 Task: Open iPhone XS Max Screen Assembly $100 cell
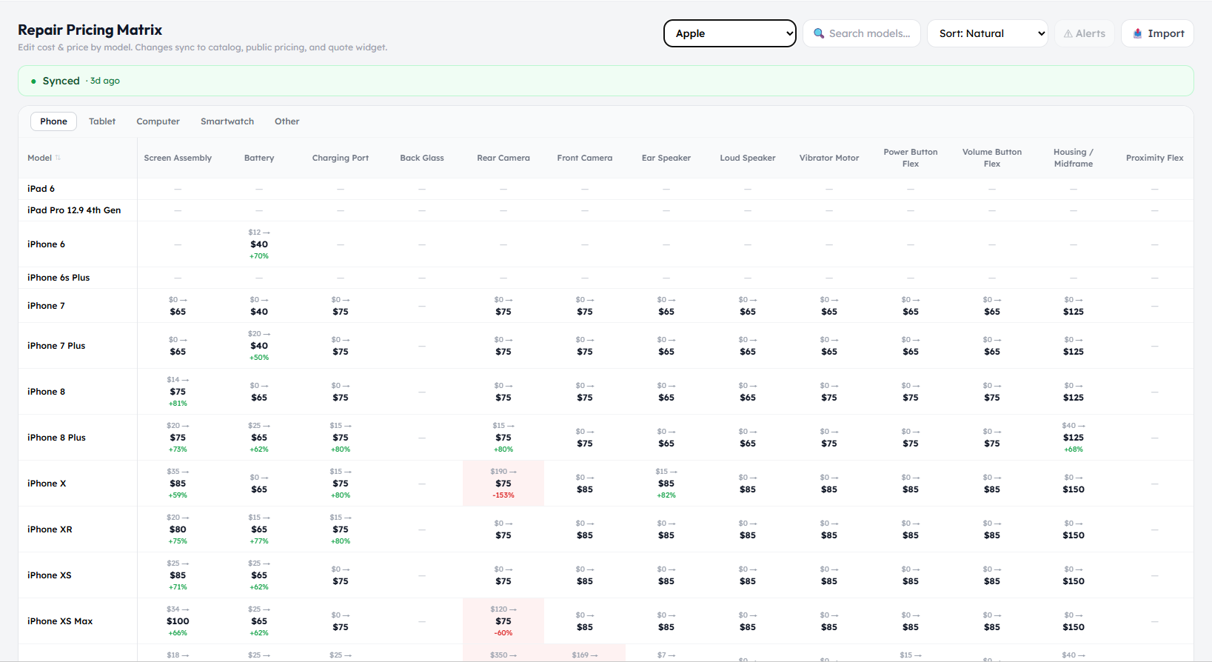(178, 621)
